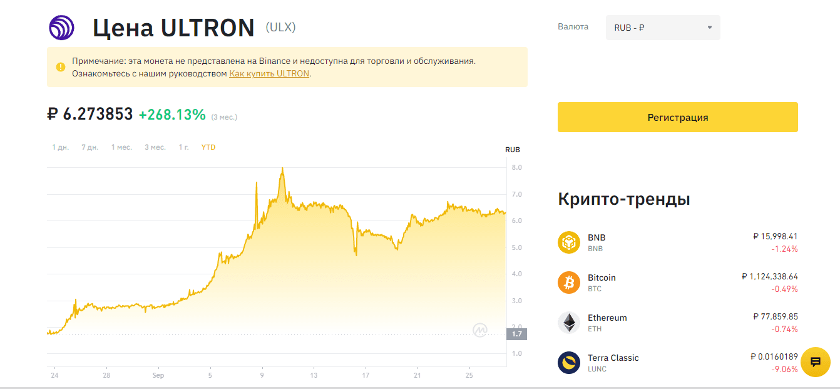
Task: Select the Ethereum coin icon
Action: (x=568, y=323)
